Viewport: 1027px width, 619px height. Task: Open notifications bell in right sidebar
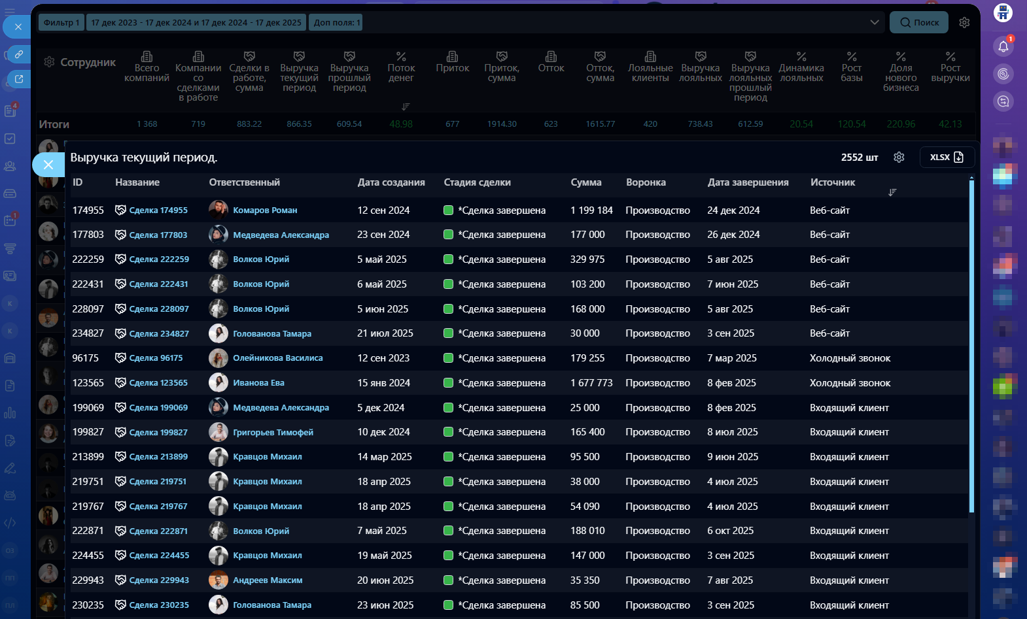click(1003, 46)
